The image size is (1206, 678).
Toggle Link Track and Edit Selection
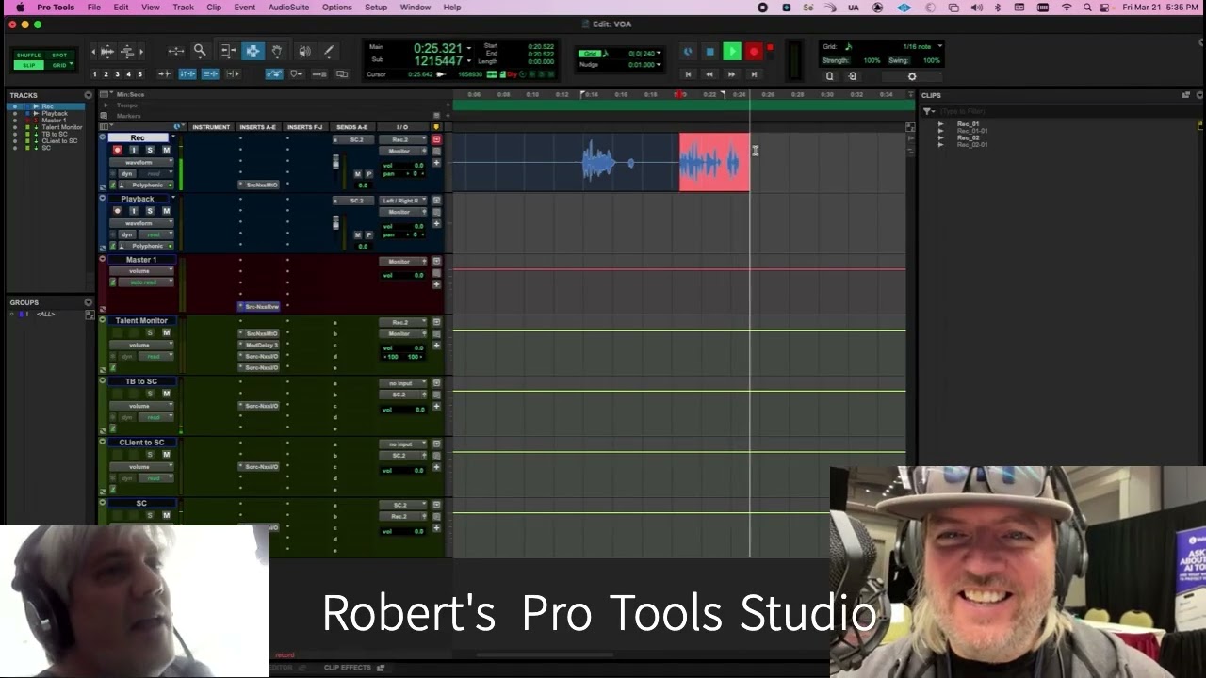coord(210,73)
